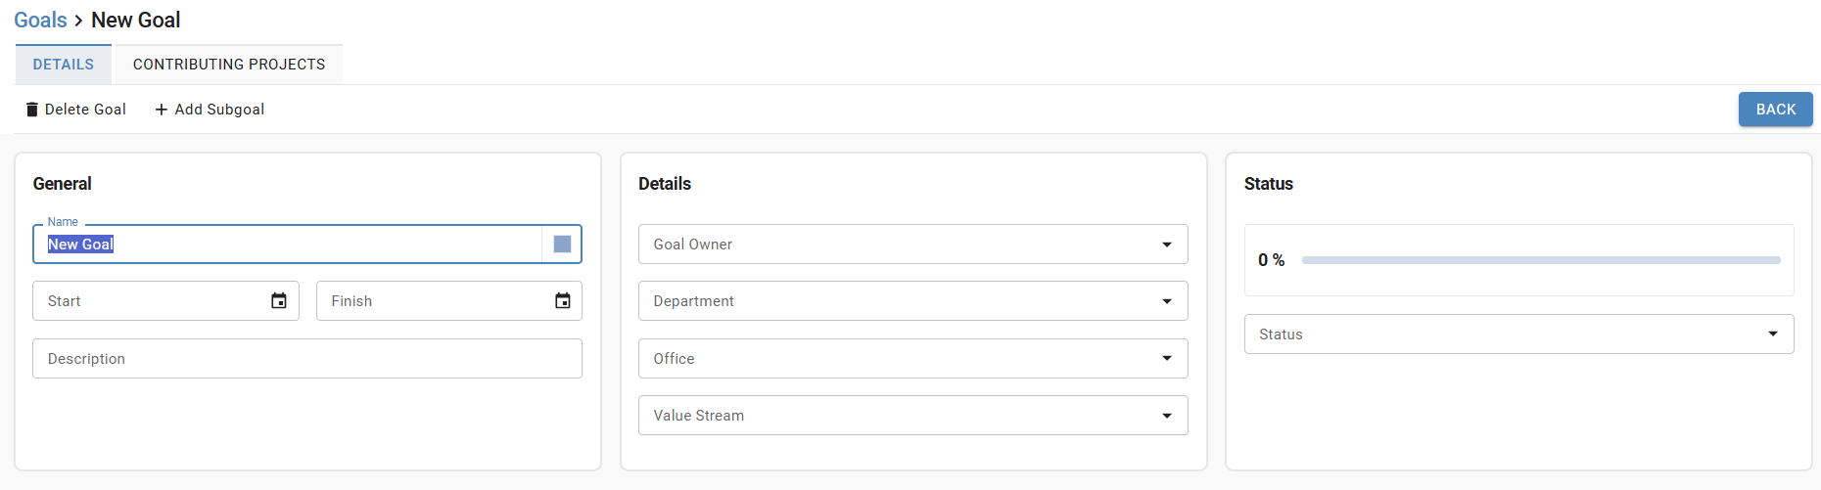Click the breadcrumb chevron after Goals
Screen dimensions: 1821x490
pyautogui.click(x=79, y=21)
